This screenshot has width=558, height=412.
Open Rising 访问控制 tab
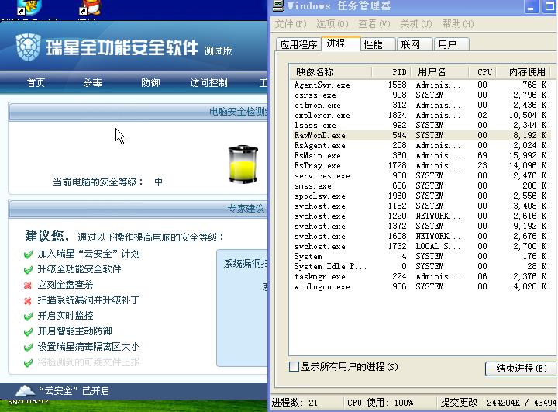[x=209, y=83]
